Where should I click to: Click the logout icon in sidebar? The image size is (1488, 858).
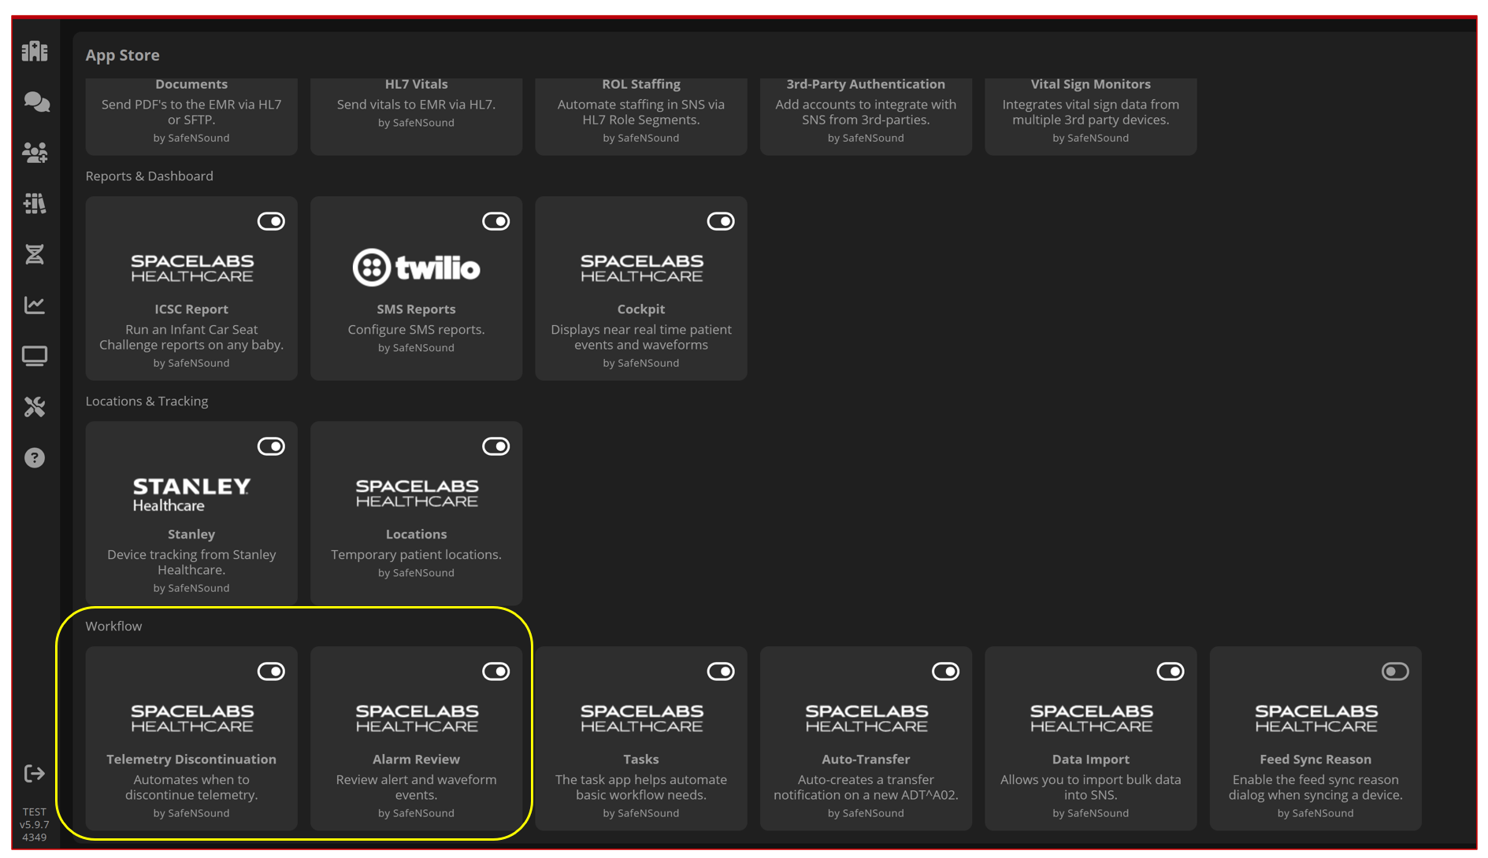click(35, 774)
